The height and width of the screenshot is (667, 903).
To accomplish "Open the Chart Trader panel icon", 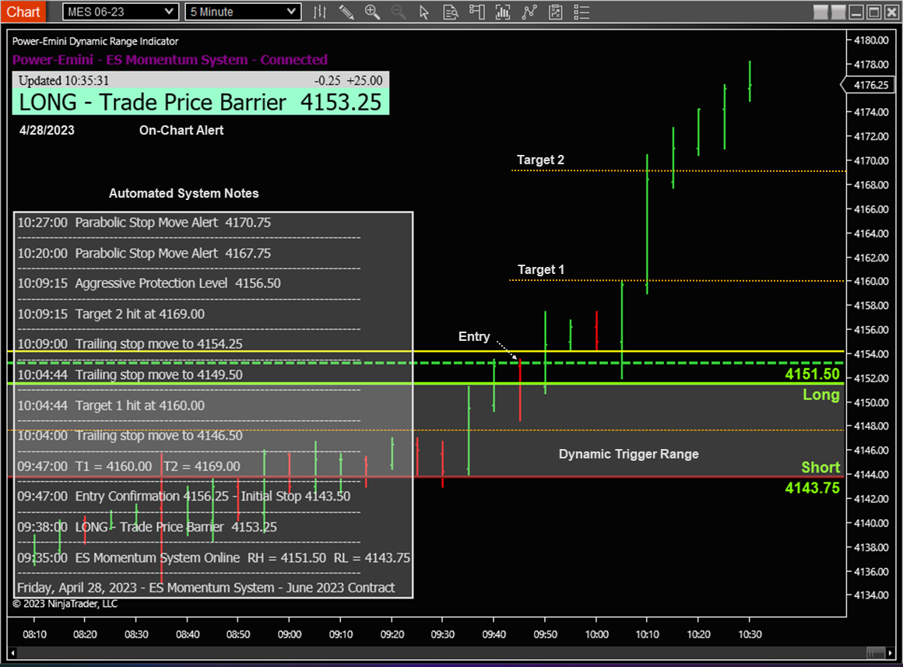I will [477, 12].
